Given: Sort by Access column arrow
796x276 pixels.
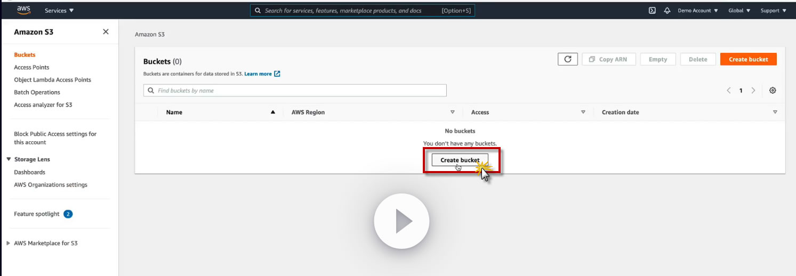Looking at the screenshot, I should (583, 112).
